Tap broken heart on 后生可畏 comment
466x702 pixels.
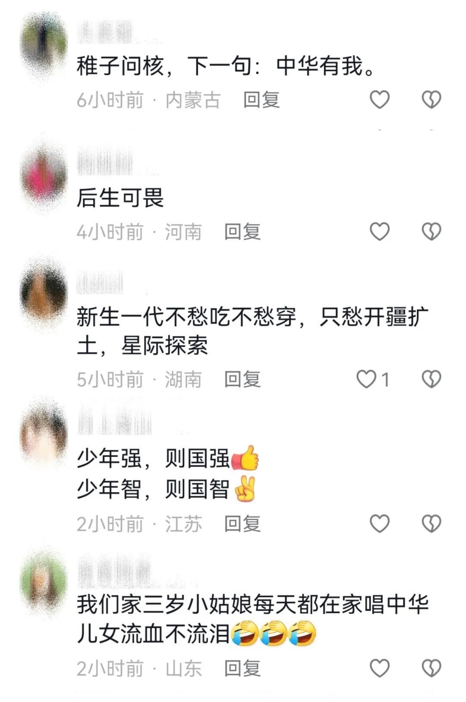[431, 232]
